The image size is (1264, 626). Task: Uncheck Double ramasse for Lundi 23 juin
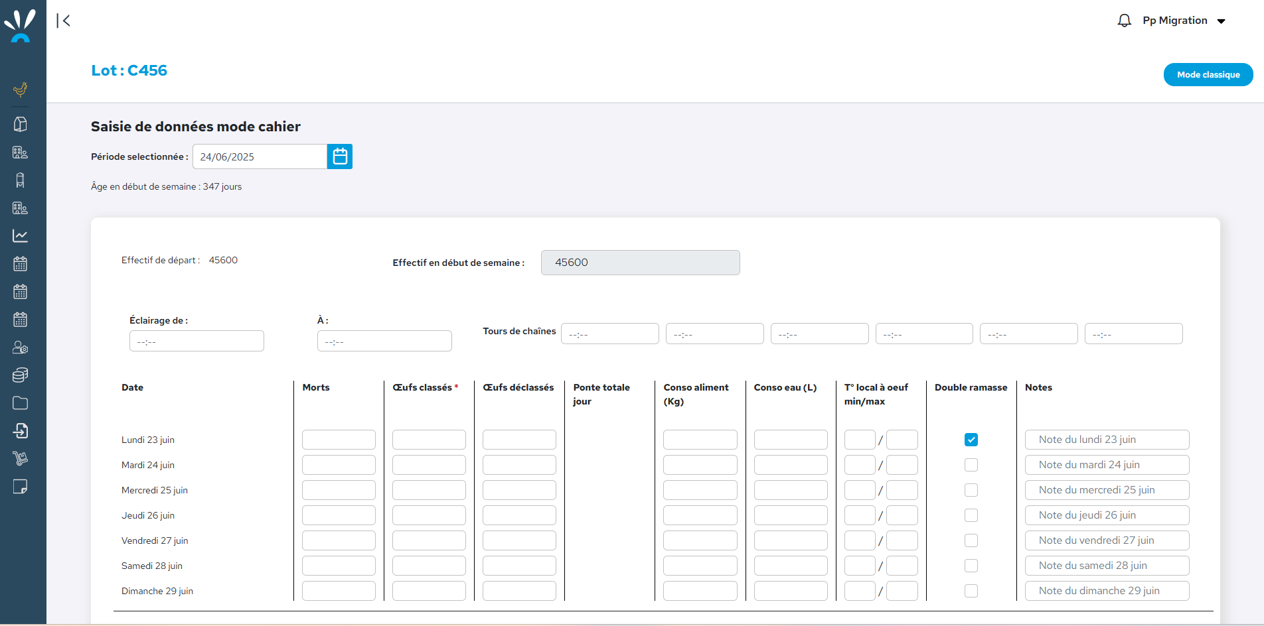pyautogui.click(x=971, y=440)
